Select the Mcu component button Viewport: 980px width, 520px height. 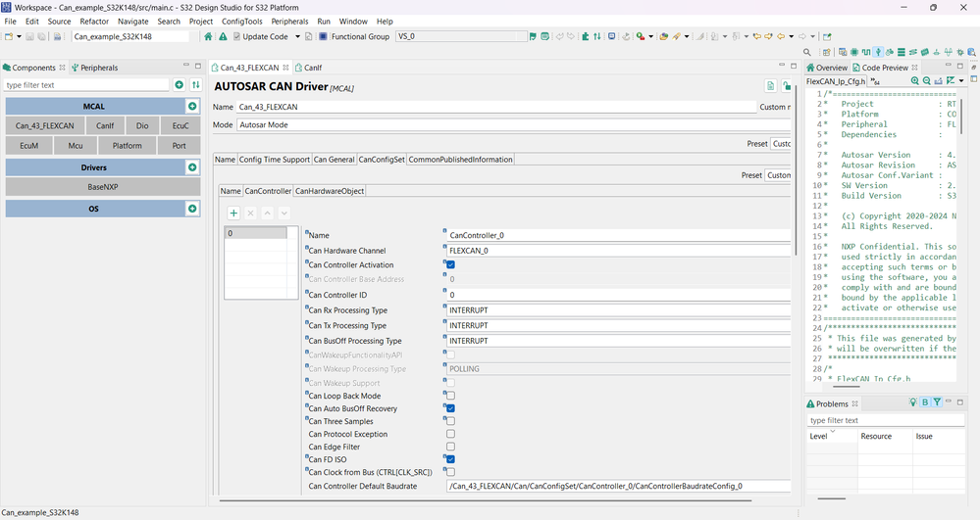coord(76,146)
